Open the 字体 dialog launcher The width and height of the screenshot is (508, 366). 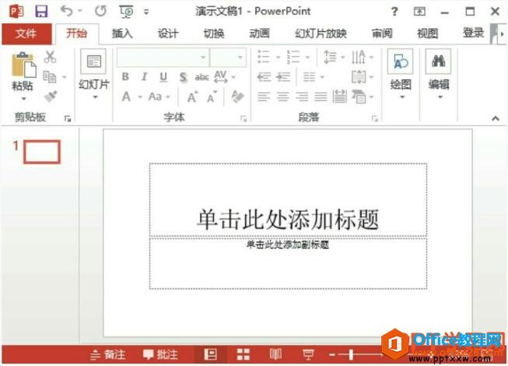click(x=243, y=118)
